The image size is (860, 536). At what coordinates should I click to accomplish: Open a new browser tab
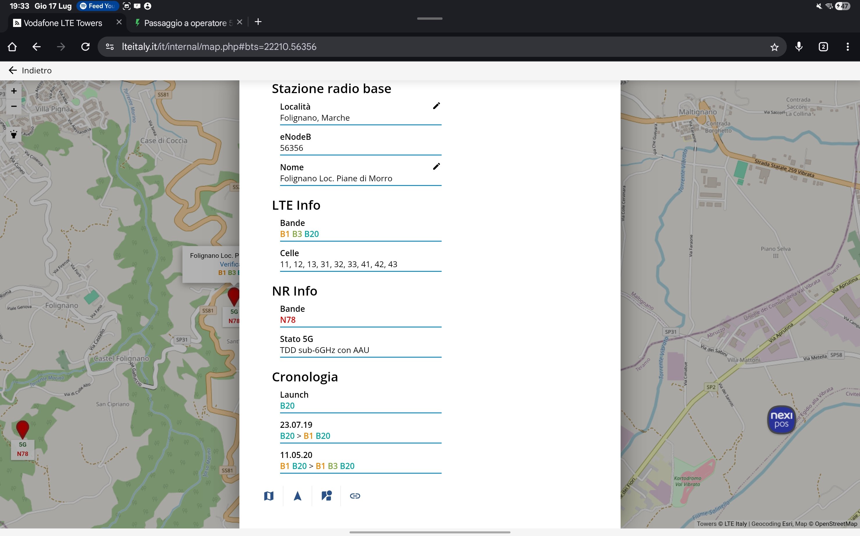point(258,22)
